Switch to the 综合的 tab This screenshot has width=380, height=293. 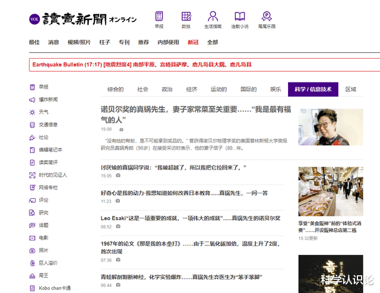115,90
